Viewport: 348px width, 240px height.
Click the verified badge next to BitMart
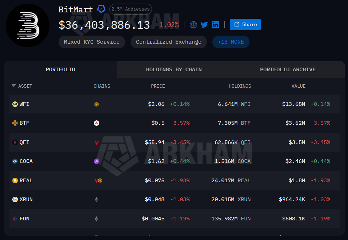(x=101, y=9)
